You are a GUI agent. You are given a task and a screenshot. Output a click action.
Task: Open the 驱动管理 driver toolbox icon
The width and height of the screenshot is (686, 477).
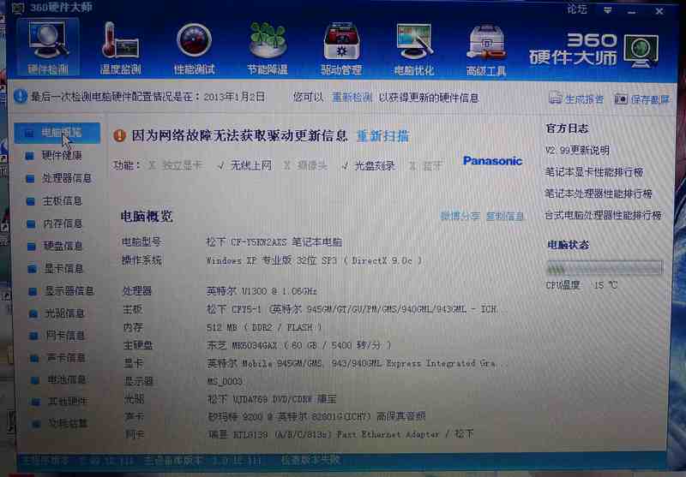coord(340,43)
